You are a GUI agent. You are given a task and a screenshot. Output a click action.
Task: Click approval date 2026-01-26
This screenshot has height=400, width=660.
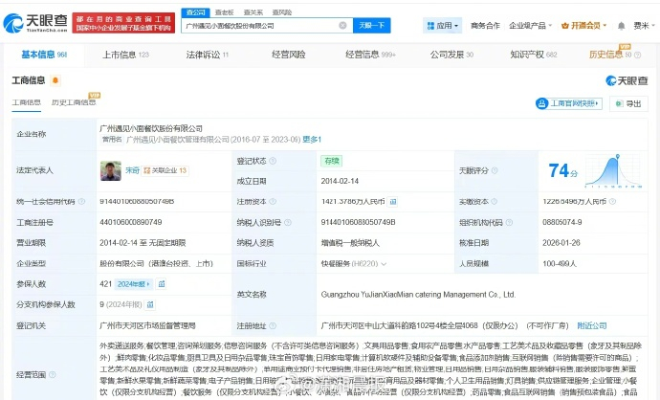pyautogui.click(x=561, y=242)
